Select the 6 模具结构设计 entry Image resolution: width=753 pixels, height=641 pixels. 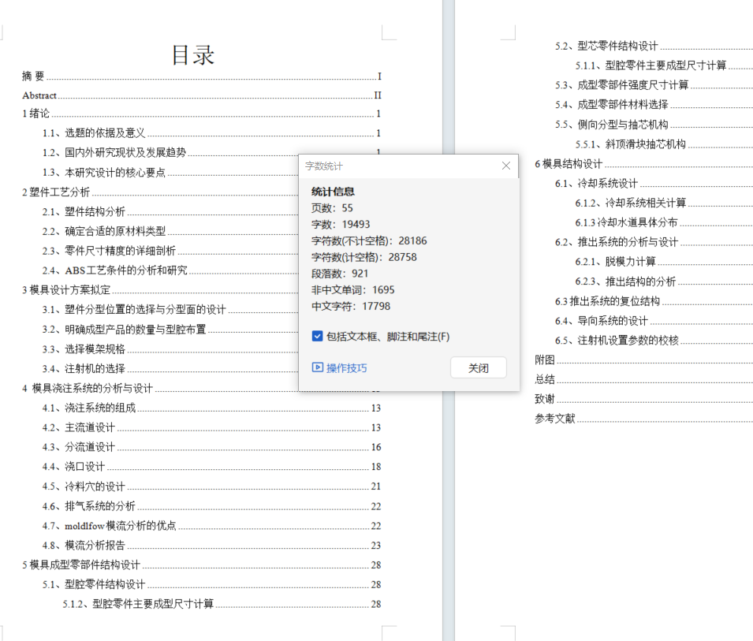[643, 164]
